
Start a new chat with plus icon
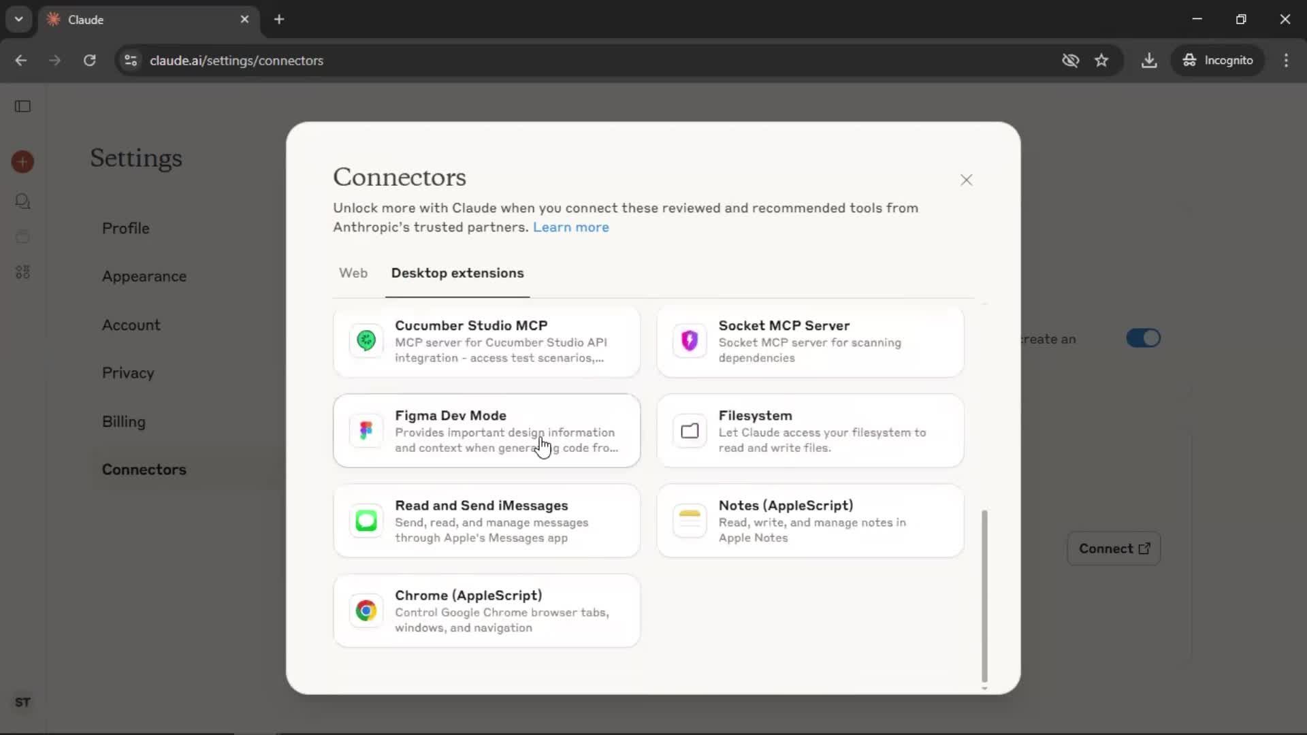tap(22, 162)
